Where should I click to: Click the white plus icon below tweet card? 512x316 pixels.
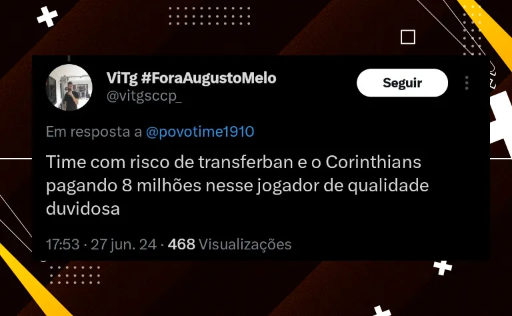coord(443,267)
